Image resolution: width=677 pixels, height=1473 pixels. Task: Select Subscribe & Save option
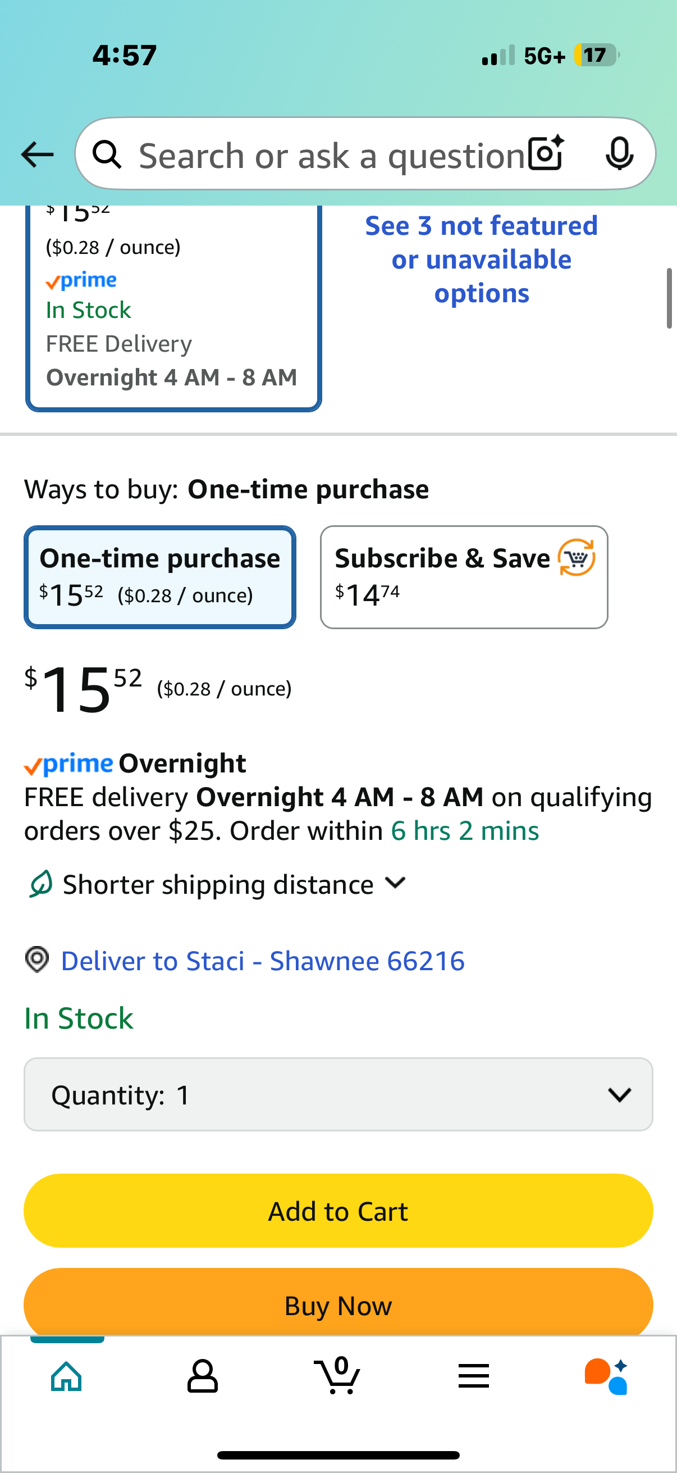tap(464, 577)
